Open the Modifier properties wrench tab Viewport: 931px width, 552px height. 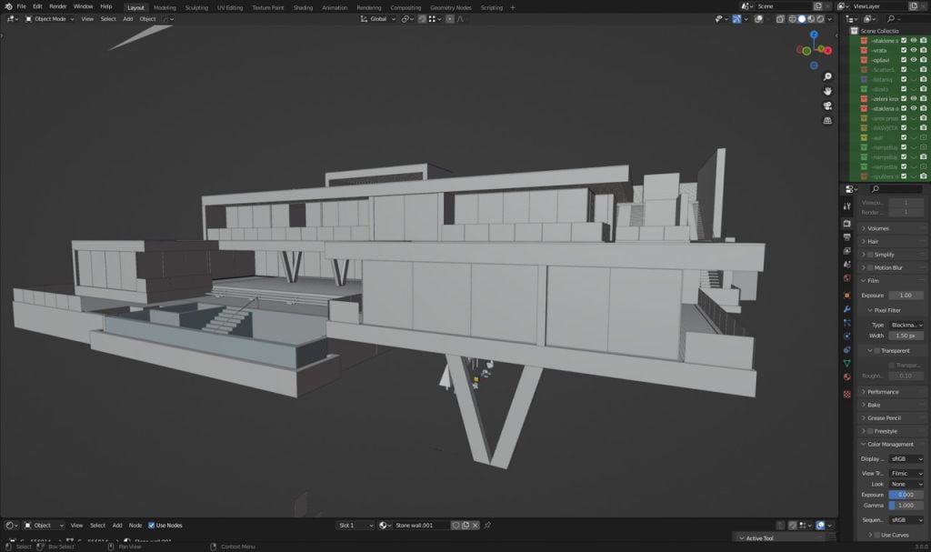[x=847, y=309]
